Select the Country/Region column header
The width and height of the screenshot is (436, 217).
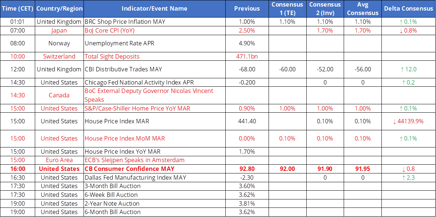coord(59,9)
